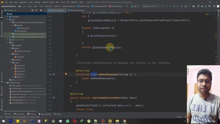
Task: Open Google Chrome from the taskbar
Action: [x=124, y=121]
